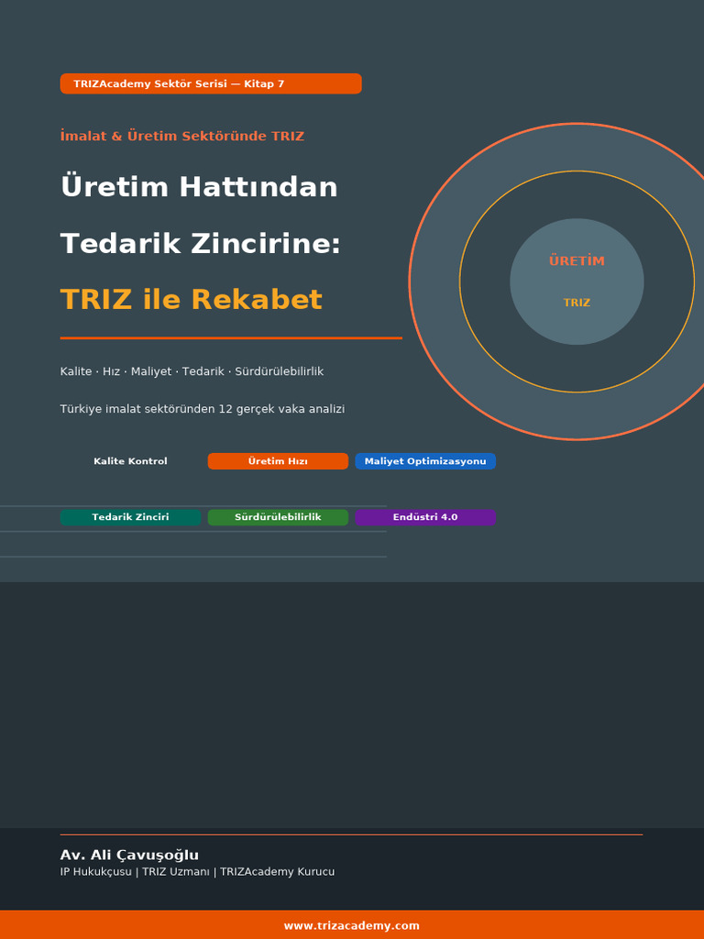The width and height of the screenshot is (704, 939).
Task: Open the www.trizacademy.com link
Action: tap(351, 926)
